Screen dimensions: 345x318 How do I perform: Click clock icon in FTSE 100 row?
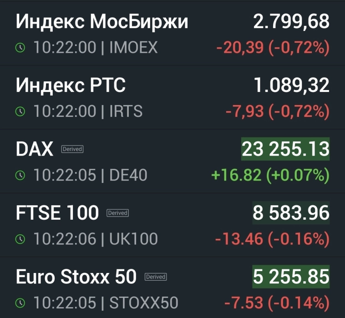20,238
